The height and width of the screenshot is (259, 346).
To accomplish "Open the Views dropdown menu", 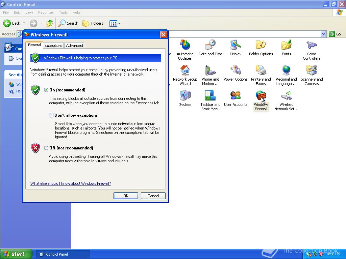I will click(118, 23).
